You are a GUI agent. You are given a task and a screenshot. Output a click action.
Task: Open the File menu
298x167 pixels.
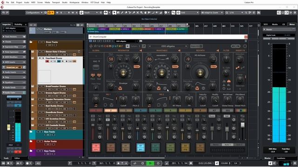7,2
